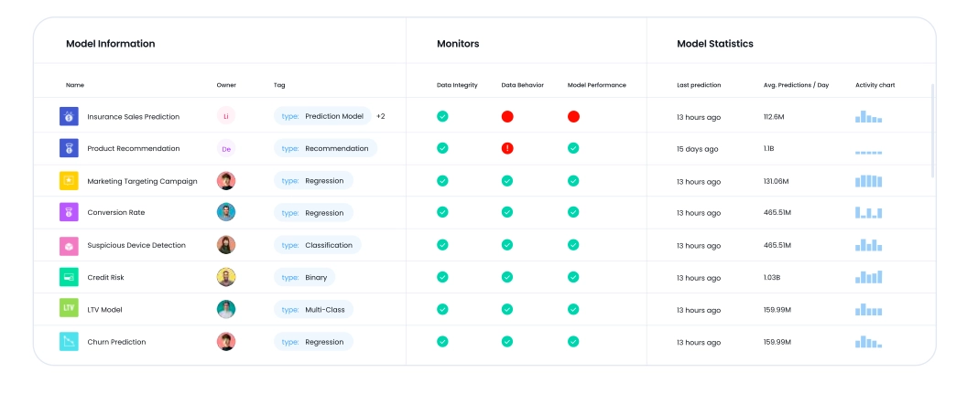Sort by Model Performance column header

click(597, 85)
